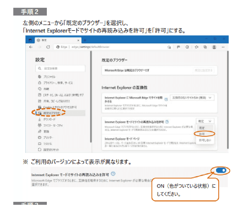
Task: Click help icon beside Internet Explorer に Microsoft Edge でサイトを開かせる
Action: pyautogui.click(x=166, y=99)
